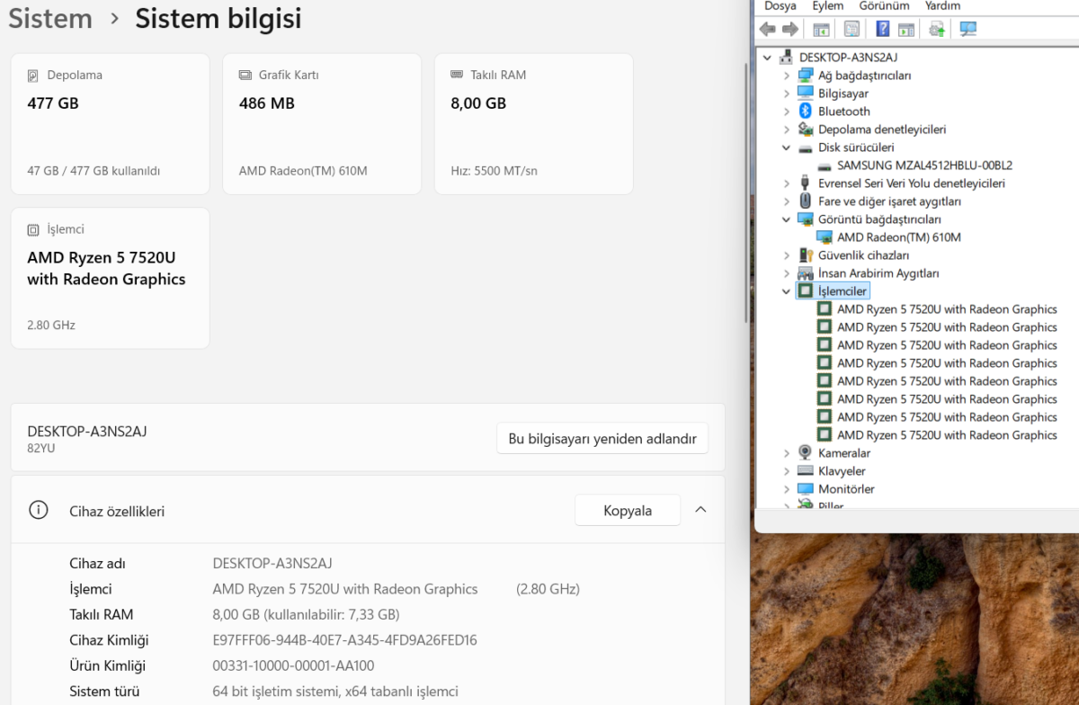Select the SAMSUNG MZAL4512HBLU-00BL2 entry
This screenshot has width=1079, height=705.
tap(924, 165)
